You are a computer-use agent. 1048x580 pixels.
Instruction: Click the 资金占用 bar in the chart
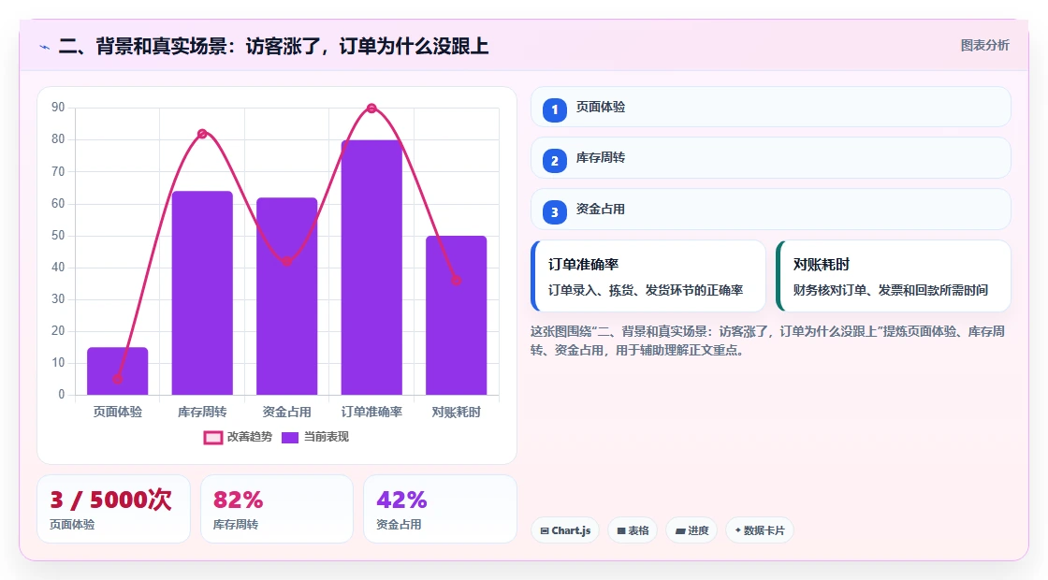tap(286, 296)
